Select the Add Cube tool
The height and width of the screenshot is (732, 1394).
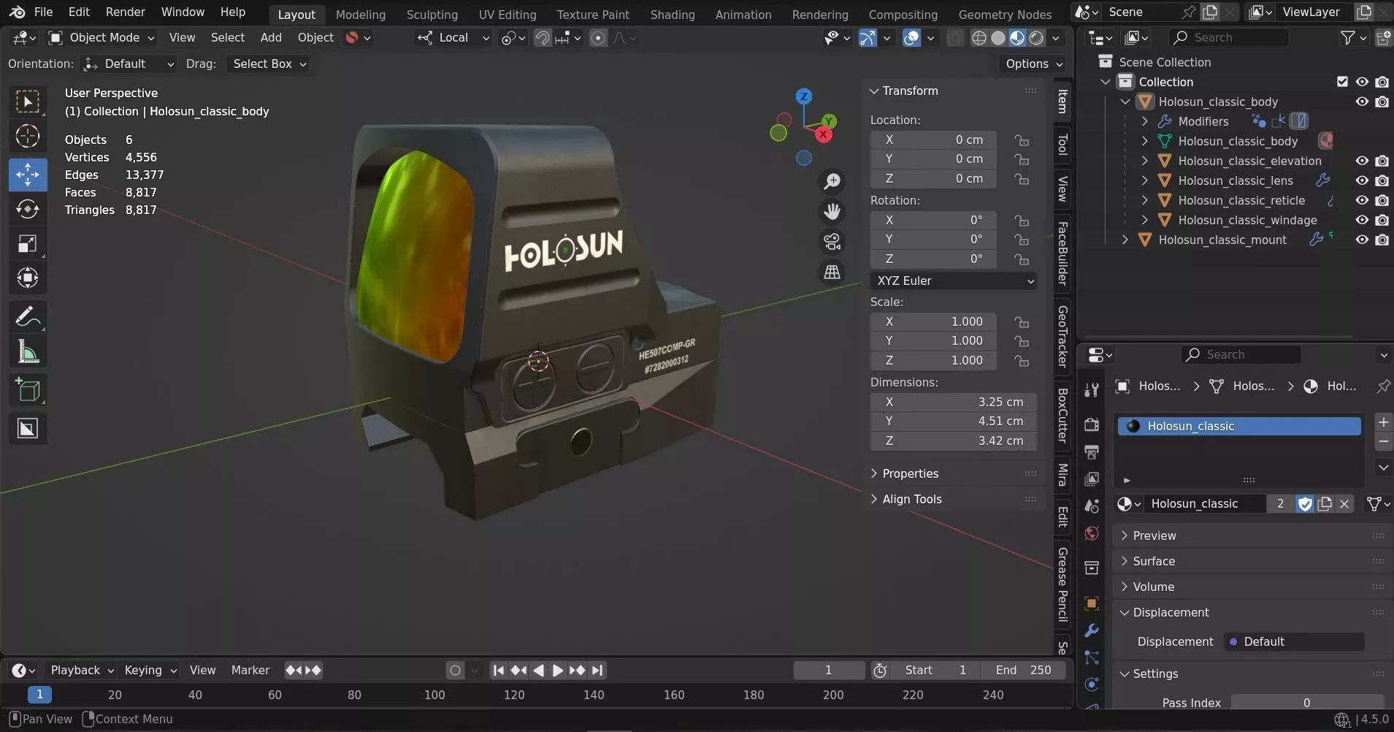tap(28, 391)
